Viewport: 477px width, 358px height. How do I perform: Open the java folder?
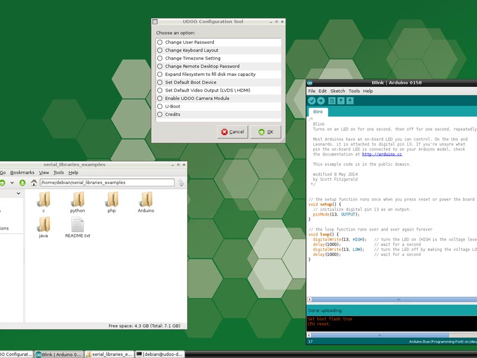point(44,227)
